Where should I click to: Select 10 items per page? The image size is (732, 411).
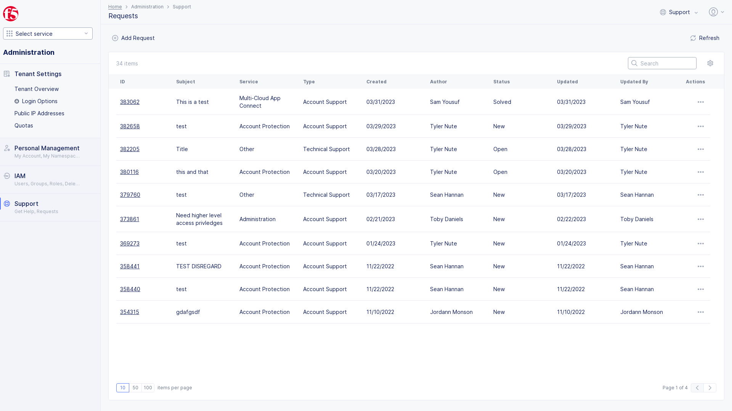[123, 388]
